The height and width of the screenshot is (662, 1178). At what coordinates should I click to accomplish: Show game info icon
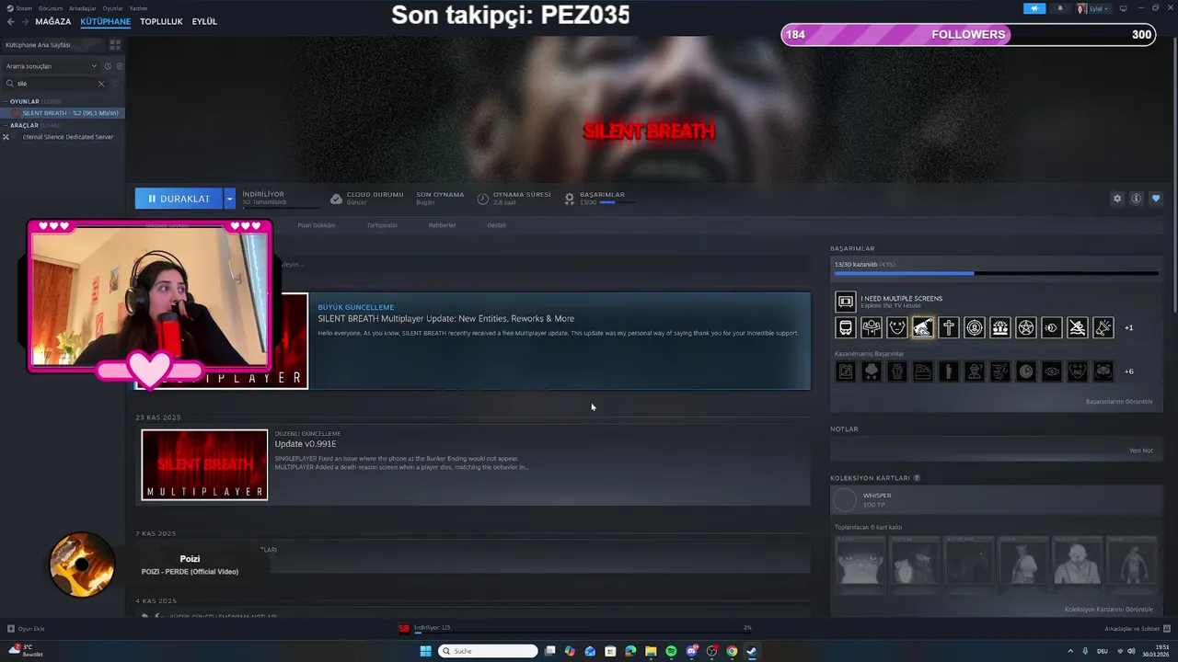coord(1137,199)
